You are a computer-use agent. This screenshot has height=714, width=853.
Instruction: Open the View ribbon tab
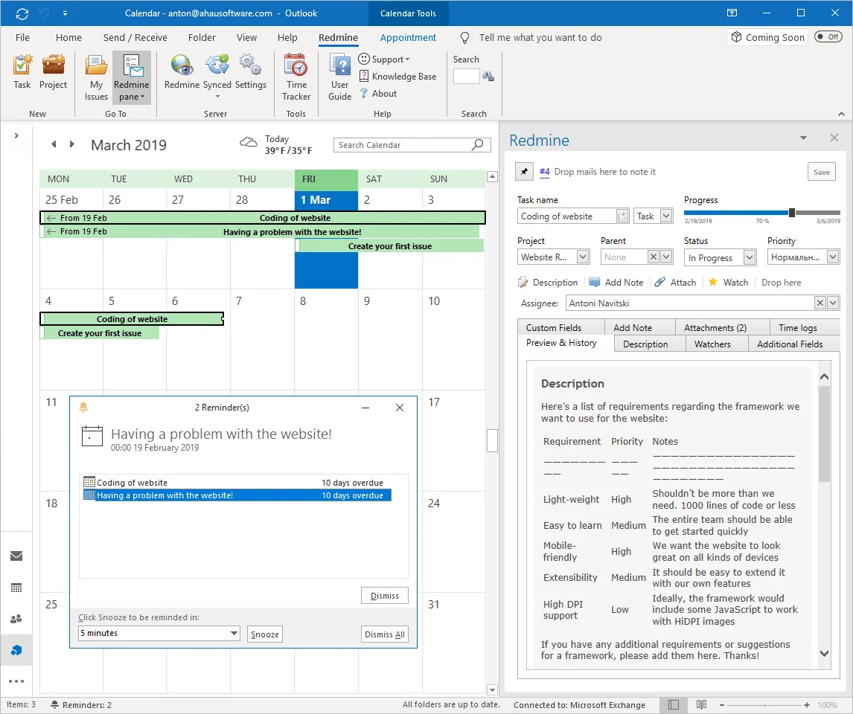[246, 37]
